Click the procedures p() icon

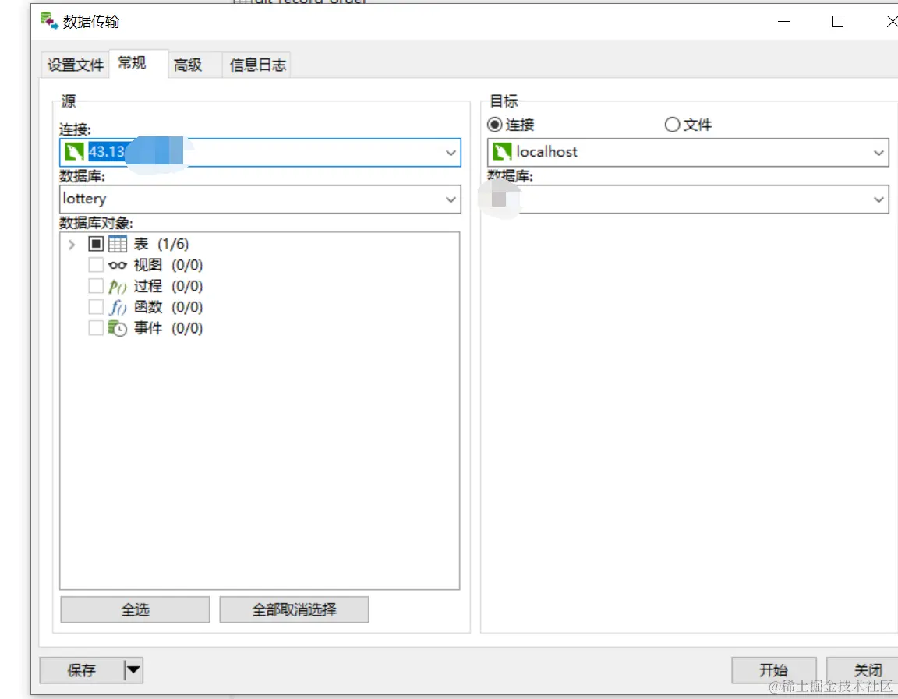pos(118,286)
